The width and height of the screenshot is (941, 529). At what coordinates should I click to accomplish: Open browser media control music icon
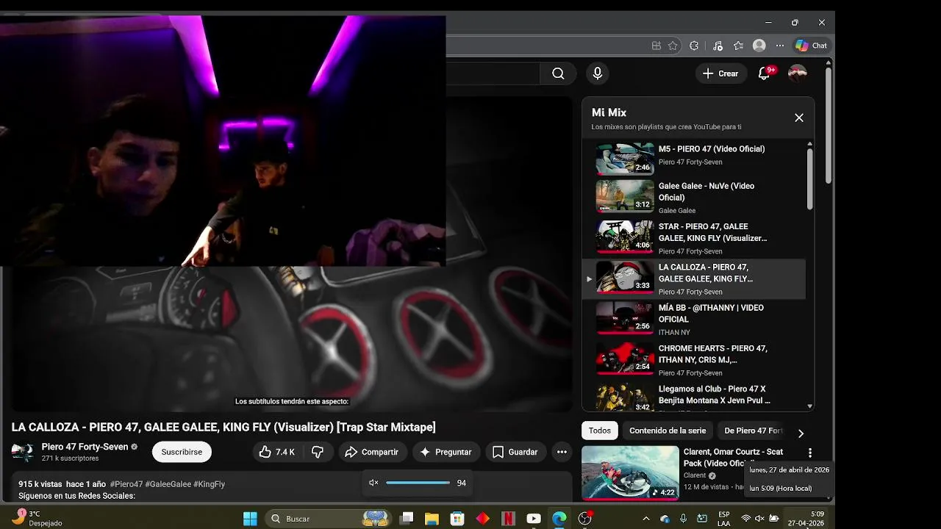click(718, 46)
